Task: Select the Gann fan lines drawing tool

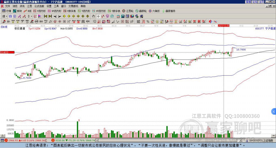Action: pyautogui.click(x=99, y=22)
